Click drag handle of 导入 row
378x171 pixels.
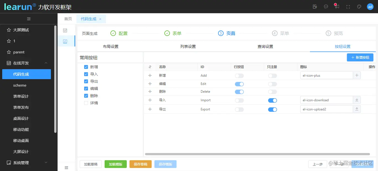pyautogui.click(x=150, y=100)
